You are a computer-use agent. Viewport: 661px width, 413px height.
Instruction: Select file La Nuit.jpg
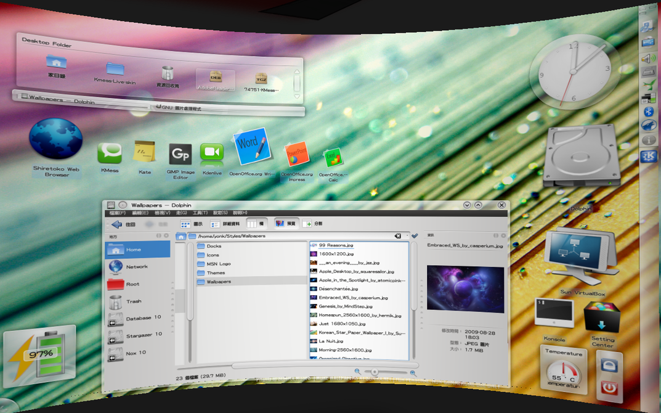(x=331, y=341)
